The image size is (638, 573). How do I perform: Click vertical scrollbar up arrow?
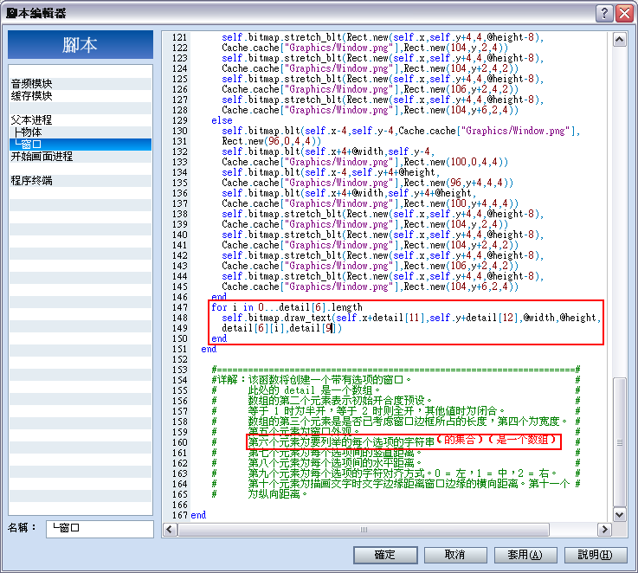(x=619, y=40)
